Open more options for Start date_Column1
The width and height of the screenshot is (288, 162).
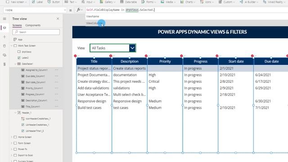coord(56,82)
